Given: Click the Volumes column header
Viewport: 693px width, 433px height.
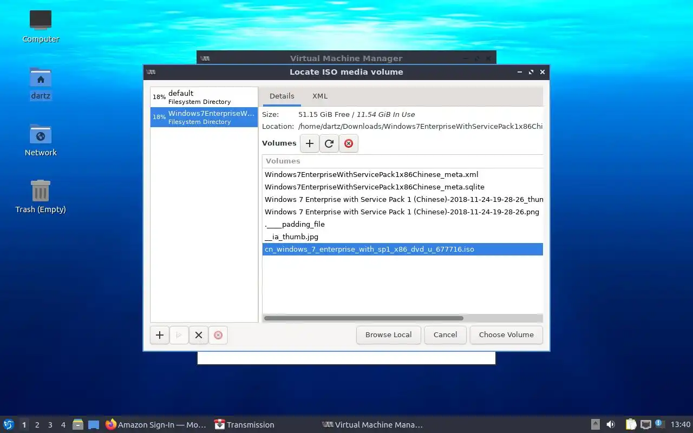Looking at the screenshot, I should click(x=403, y=161).
